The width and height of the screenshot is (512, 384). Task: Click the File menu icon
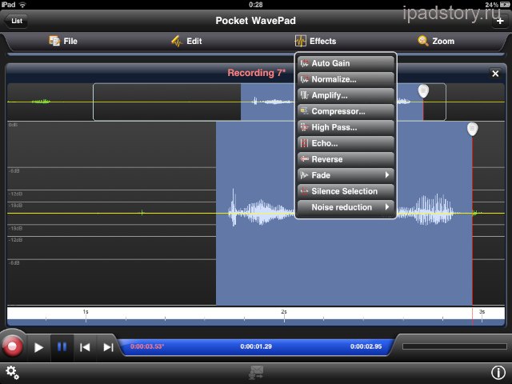tap(54, 41)
